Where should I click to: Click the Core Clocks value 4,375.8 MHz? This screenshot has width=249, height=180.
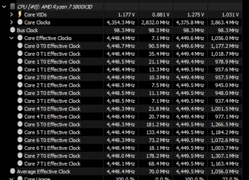[190, 23]
